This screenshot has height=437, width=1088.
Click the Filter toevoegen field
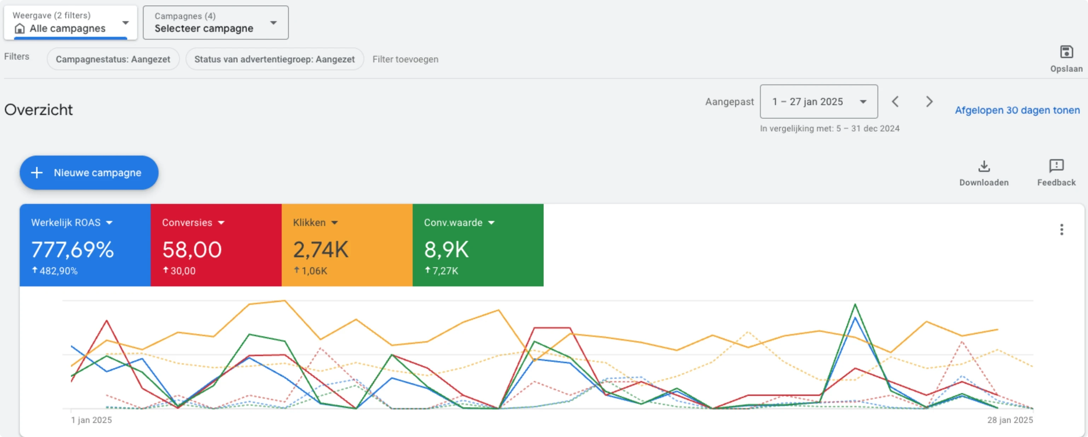[x=405, y=59]
